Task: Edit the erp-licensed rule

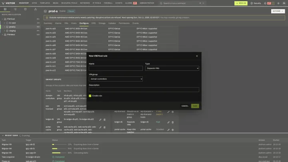Action: 168,112
